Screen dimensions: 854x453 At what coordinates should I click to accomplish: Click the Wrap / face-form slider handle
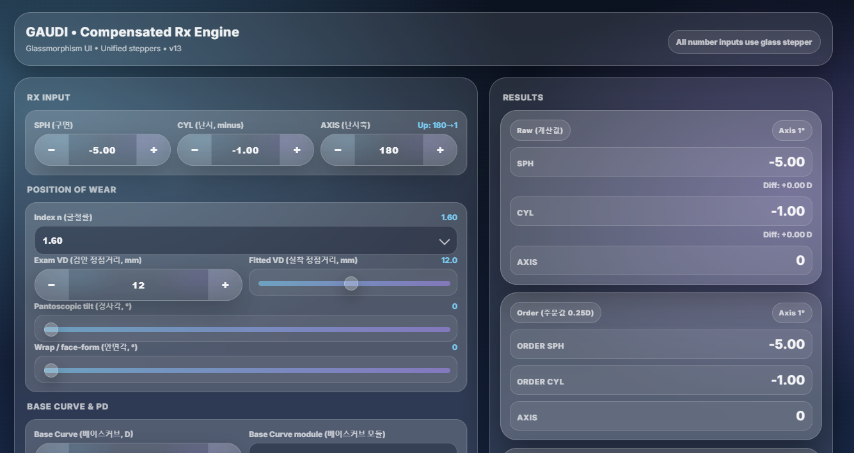coord(51,370)
